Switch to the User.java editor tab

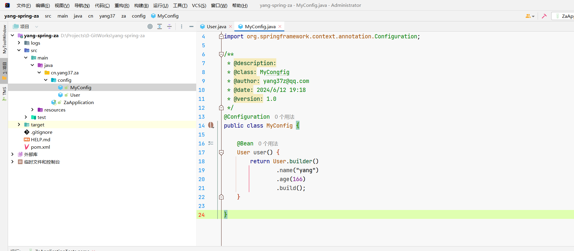(x=216, y=26)
